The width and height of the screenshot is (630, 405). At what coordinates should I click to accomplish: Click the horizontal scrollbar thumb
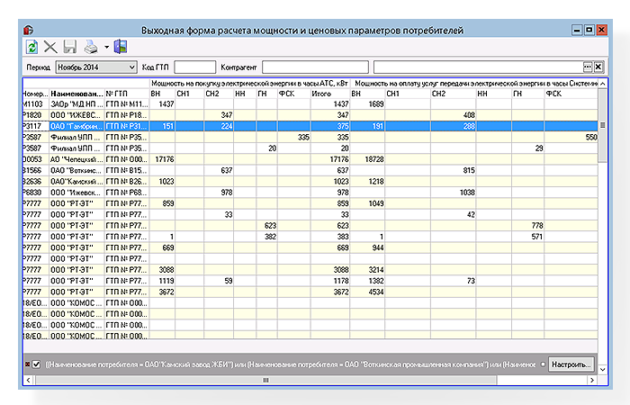coord(266,380)
